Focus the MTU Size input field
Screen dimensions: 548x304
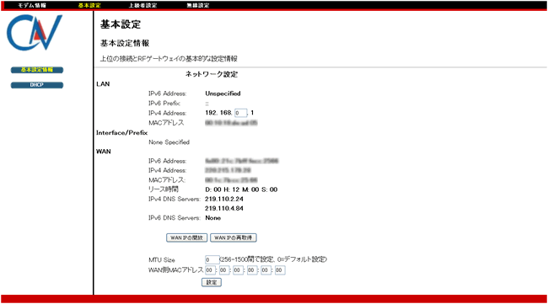point(212,259)
